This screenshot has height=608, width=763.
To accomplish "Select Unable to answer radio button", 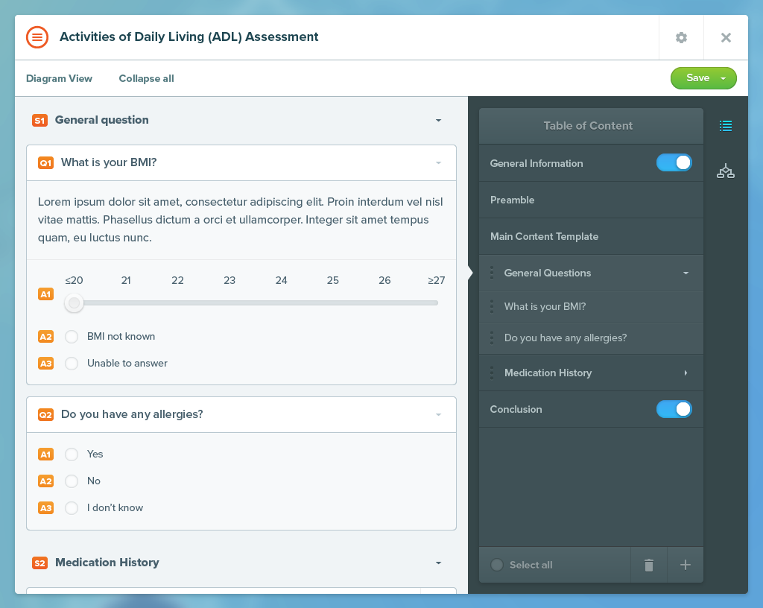I will coord(72,364).
